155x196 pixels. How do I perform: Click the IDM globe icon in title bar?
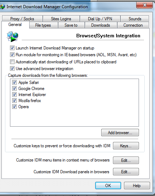(2, 7)
